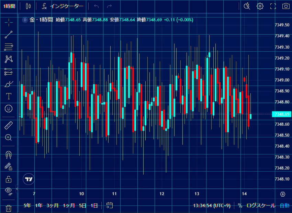Enter fullscreen mode

click(273, 6)
